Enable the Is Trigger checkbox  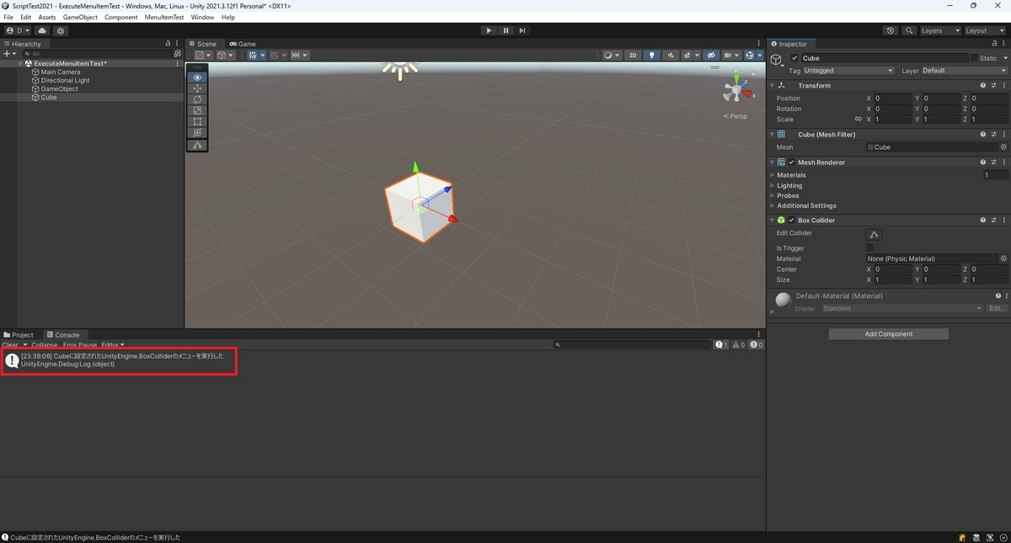click(x=870, y=248)
